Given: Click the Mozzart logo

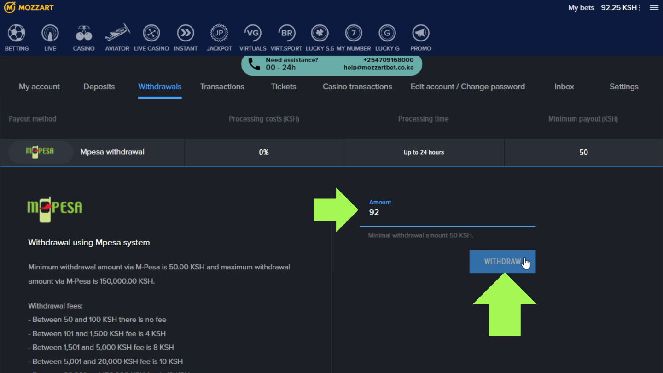Looking at the screenshot, I should [x=29, y=7].
